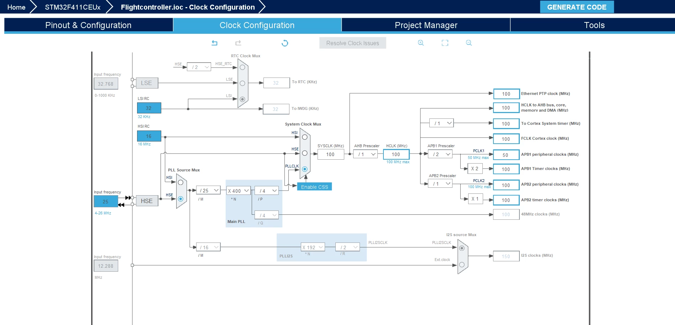Select PLLI2SCLK on I2S source Mux
The height and width of the screenshot is (325, 675).
[x=462, y=248]
